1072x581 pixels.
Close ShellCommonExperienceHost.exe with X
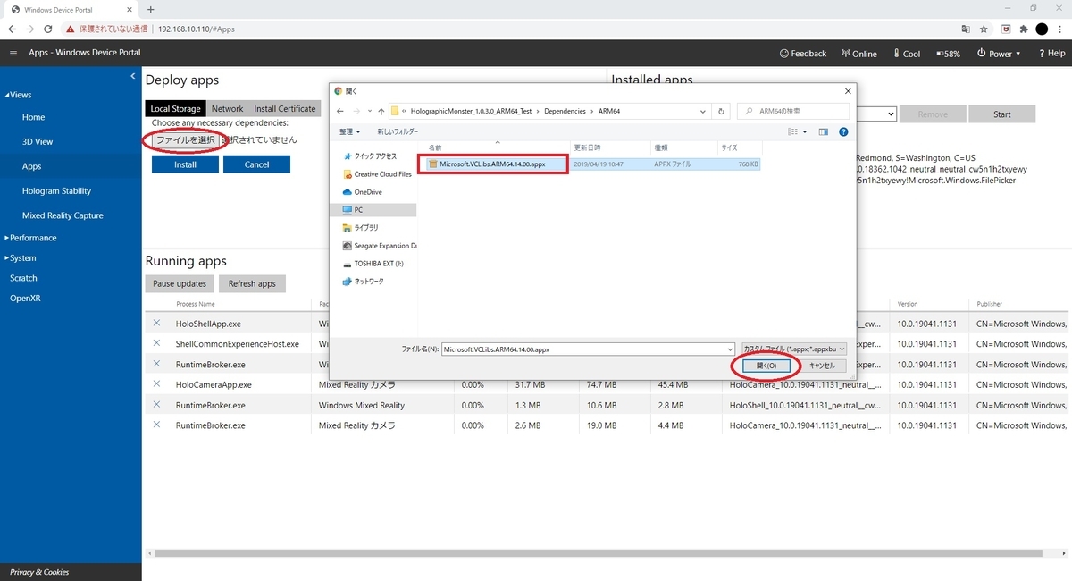156,343
